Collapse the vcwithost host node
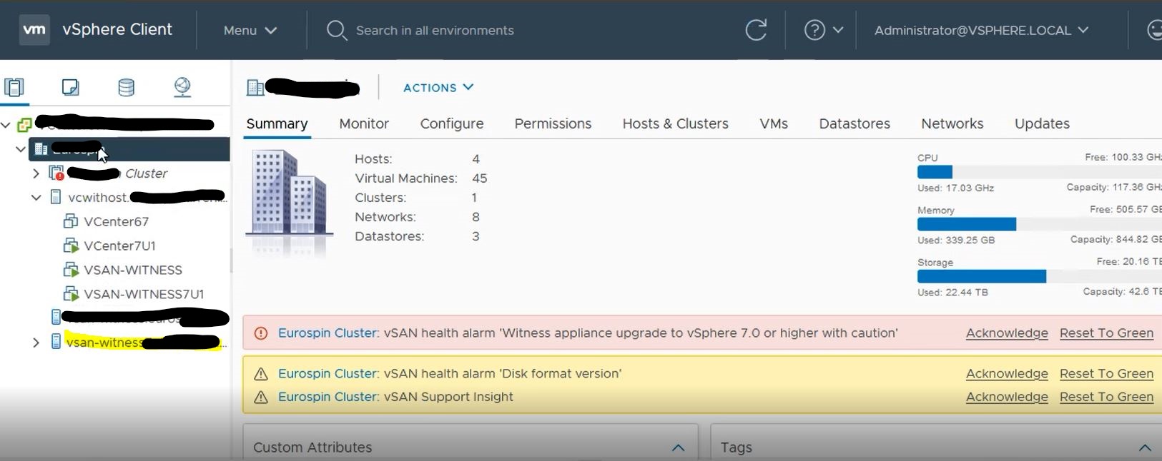The image size is (1162, 461). click(x=36, y=197)
